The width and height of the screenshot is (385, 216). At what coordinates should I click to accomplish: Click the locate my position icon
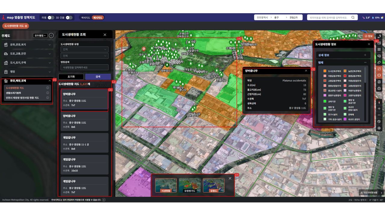(x=379, y=128)
